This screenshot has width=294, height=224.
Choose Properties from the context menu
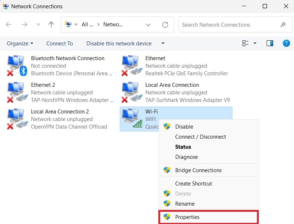[x=187, y=217]
